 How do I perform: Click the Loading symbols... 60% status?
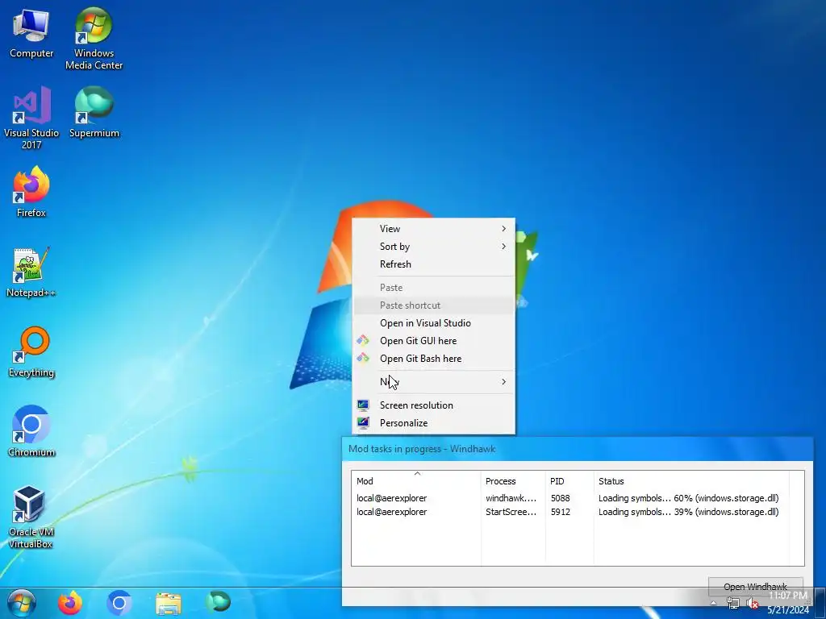(689, 498)
